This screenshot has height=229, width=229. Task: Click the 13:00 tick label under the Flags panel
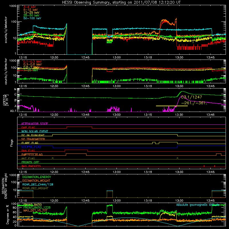[117, 172]
